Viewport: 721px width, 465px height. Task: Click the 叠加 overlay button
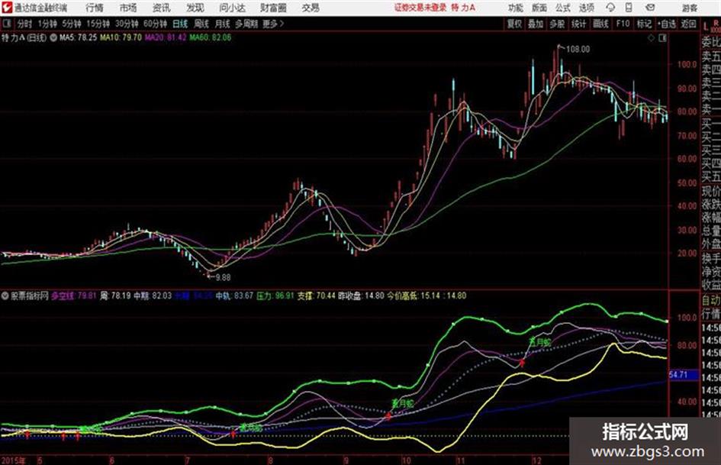(536, 24)
